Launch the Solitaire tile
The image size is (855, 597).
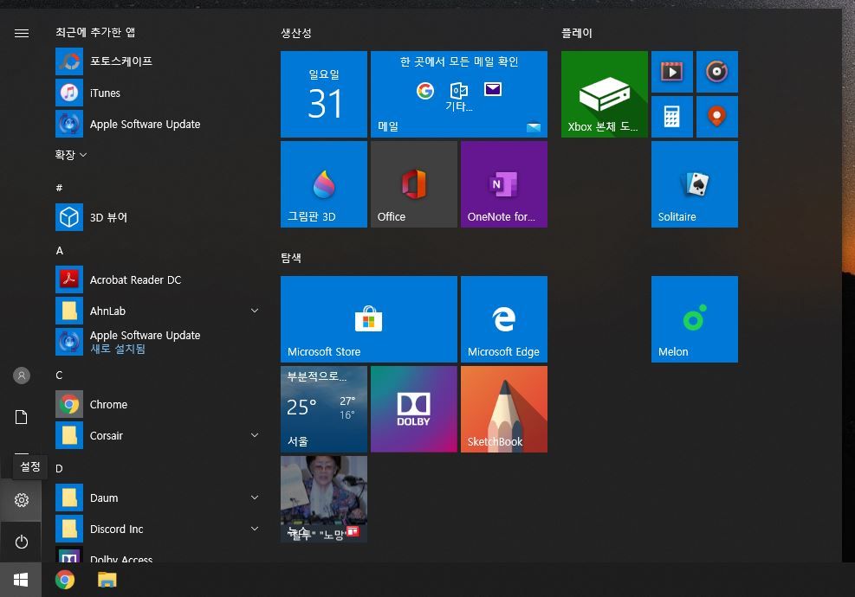point(695,184)
